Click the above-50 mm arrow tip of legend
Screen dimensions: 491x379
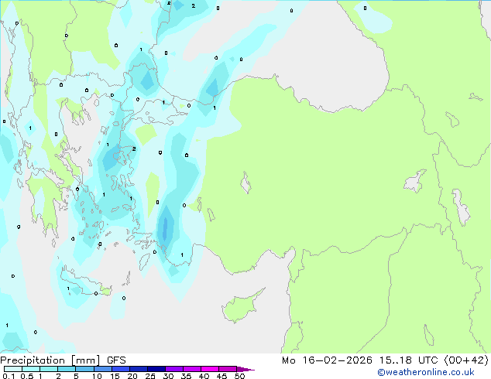click(x=245, y=369)
